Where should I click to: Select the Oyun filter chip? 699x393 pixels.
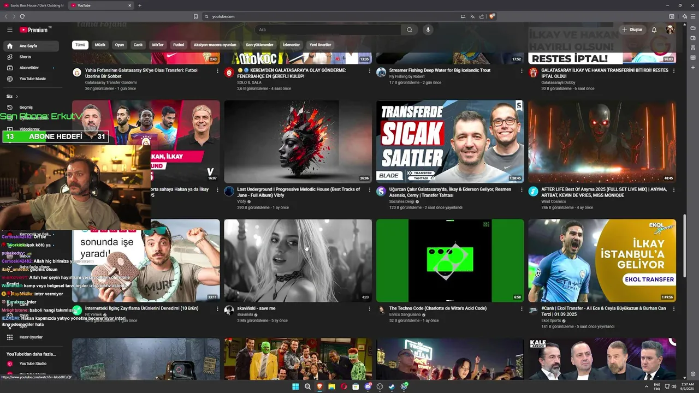119,45
